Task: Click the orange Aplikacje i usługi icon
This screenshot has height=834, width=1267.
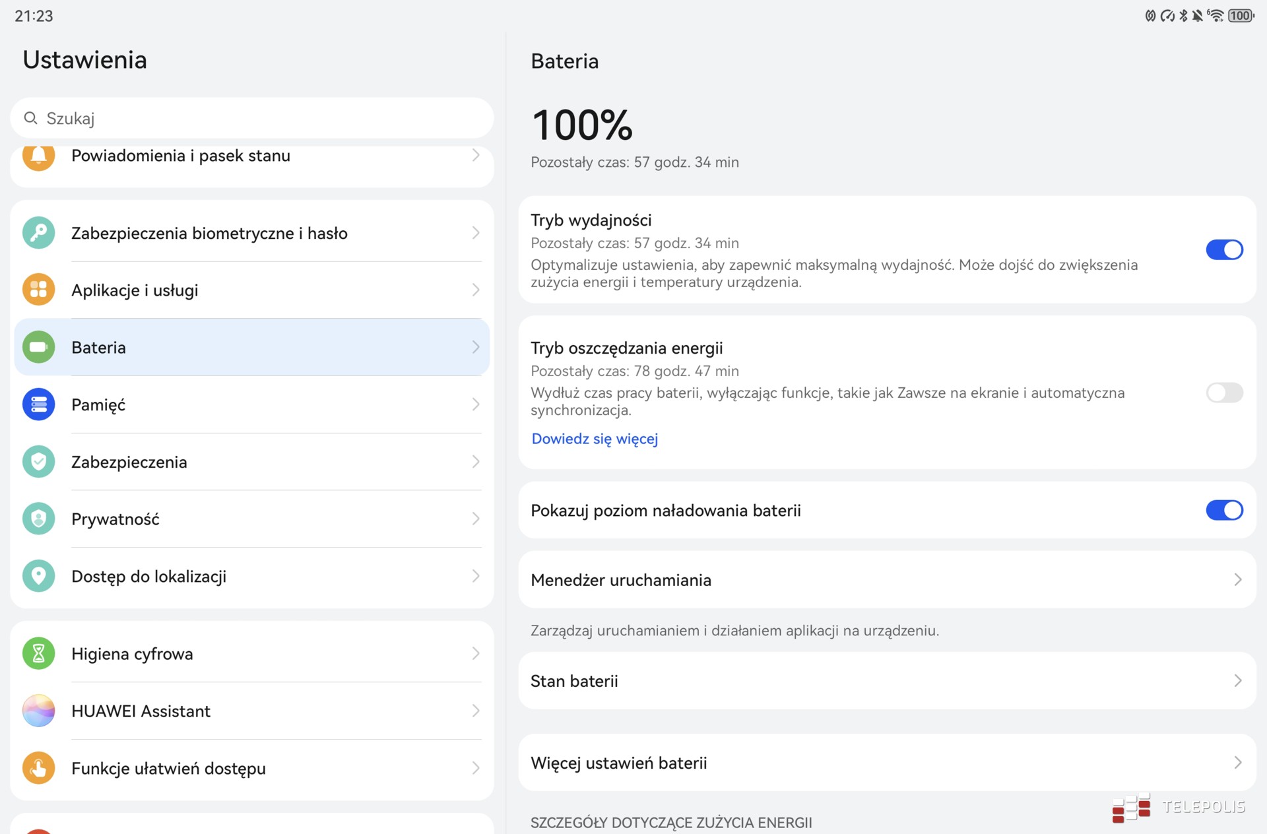Action: point(38,290)
